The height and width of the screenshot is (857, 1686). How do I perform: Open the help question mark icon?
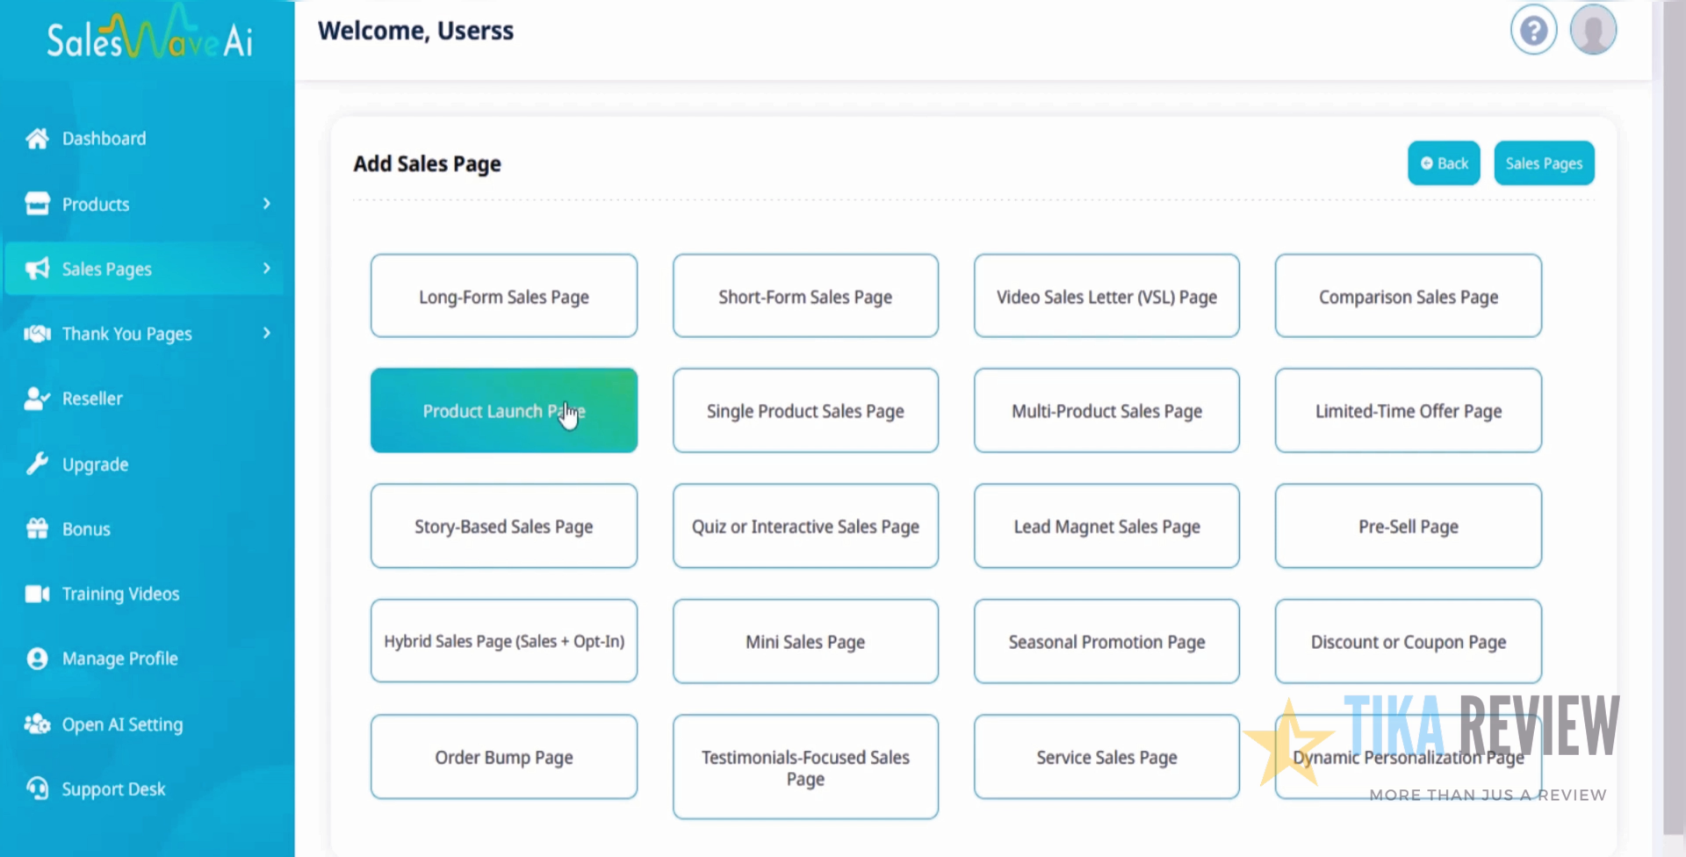pyautogui.click(x=1533, y=30)
